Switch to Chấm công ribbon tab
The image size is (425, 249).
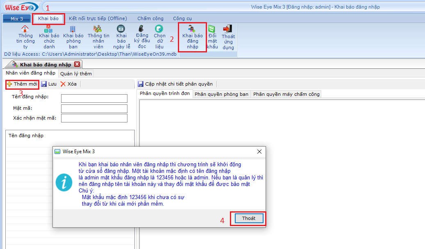pos(150,18)
